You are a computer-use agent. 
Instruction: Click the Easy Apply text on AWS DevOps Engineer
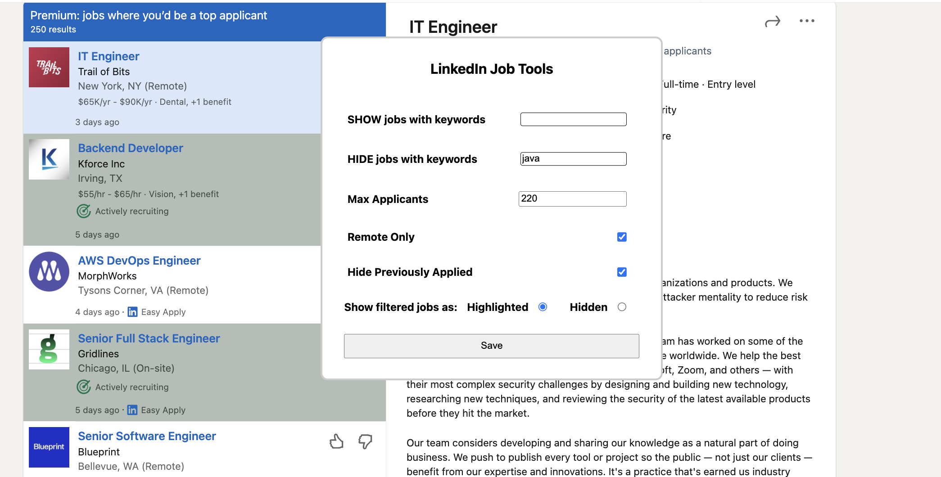click(163, 312)
